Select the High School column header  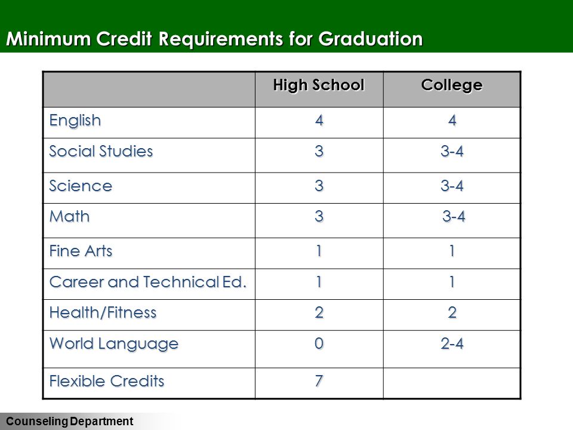319,85
